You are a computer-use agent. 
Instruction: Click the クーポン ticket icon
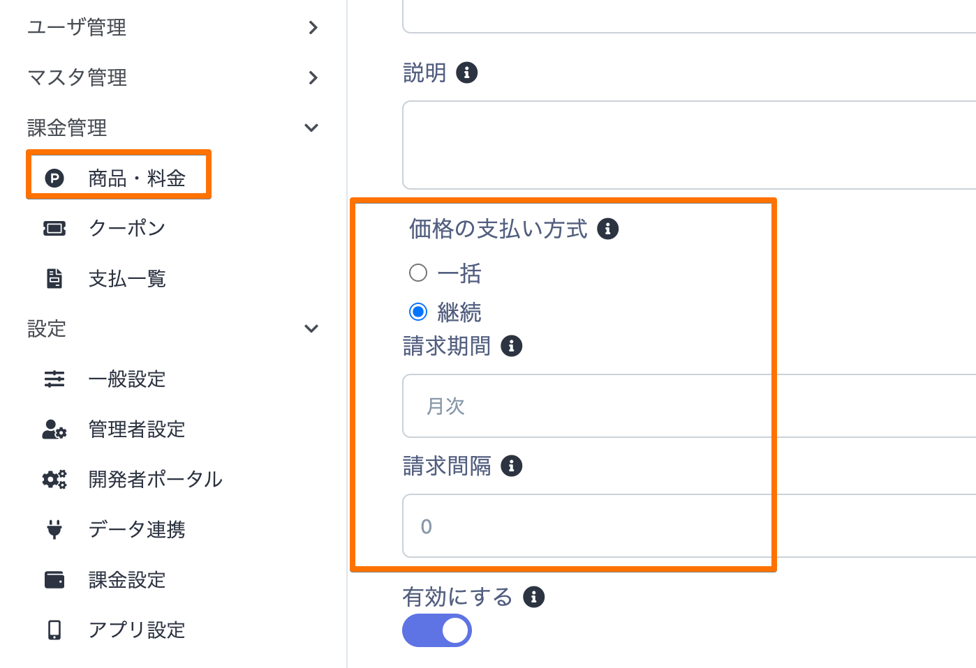point(54,229)
